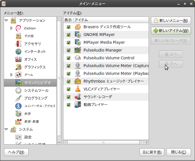Click the グラフィックス palette icon
Screen dimensions: 195x161
click(18, 67)
